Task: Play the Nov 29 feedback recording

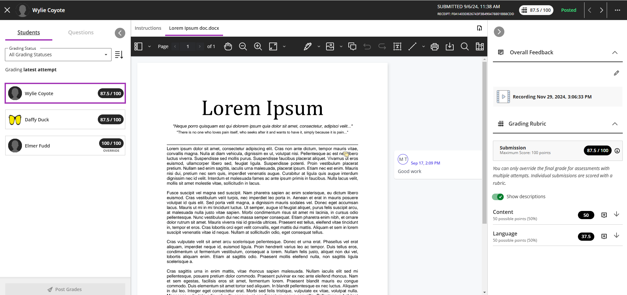Action: (503, 96)
